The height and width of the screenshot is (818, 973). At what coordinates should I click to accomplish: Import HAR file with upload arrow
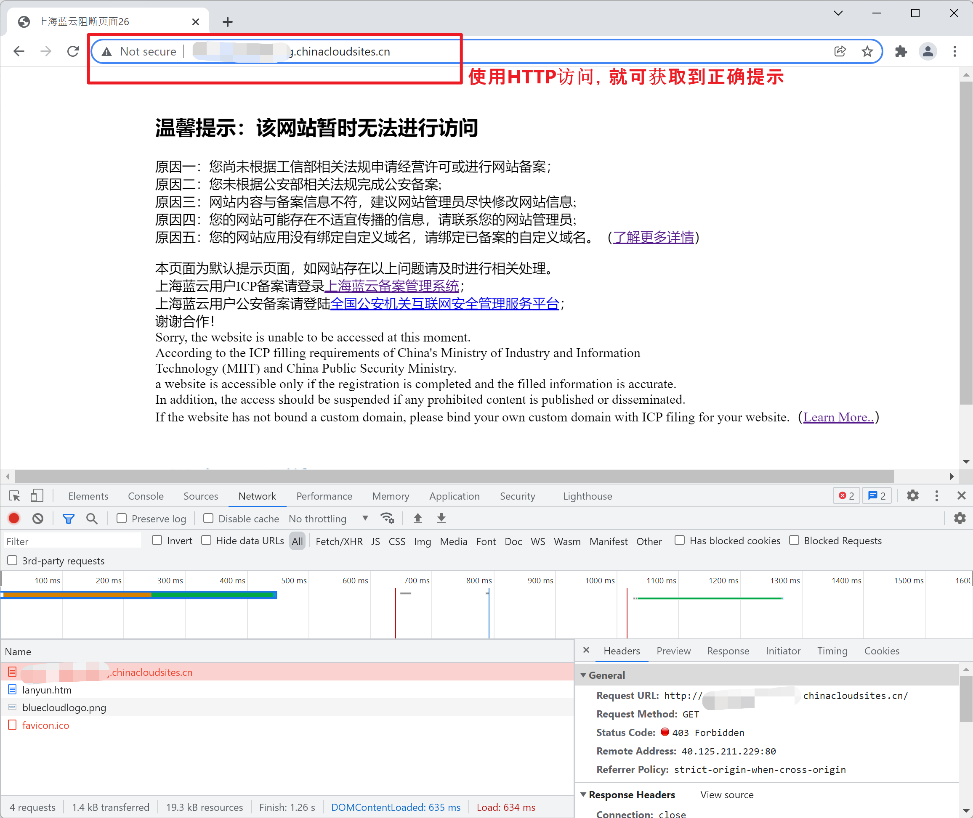point(417,519)
